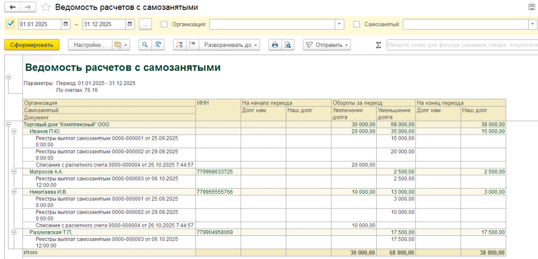
Task: Open the Разворачивать до dropdown
Action: (x=230, y=45)
